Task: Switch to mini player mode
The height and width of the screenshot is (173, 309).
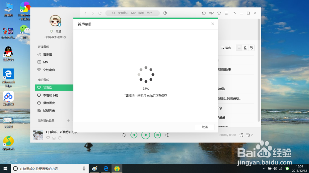Action: (x=235, y=13)
